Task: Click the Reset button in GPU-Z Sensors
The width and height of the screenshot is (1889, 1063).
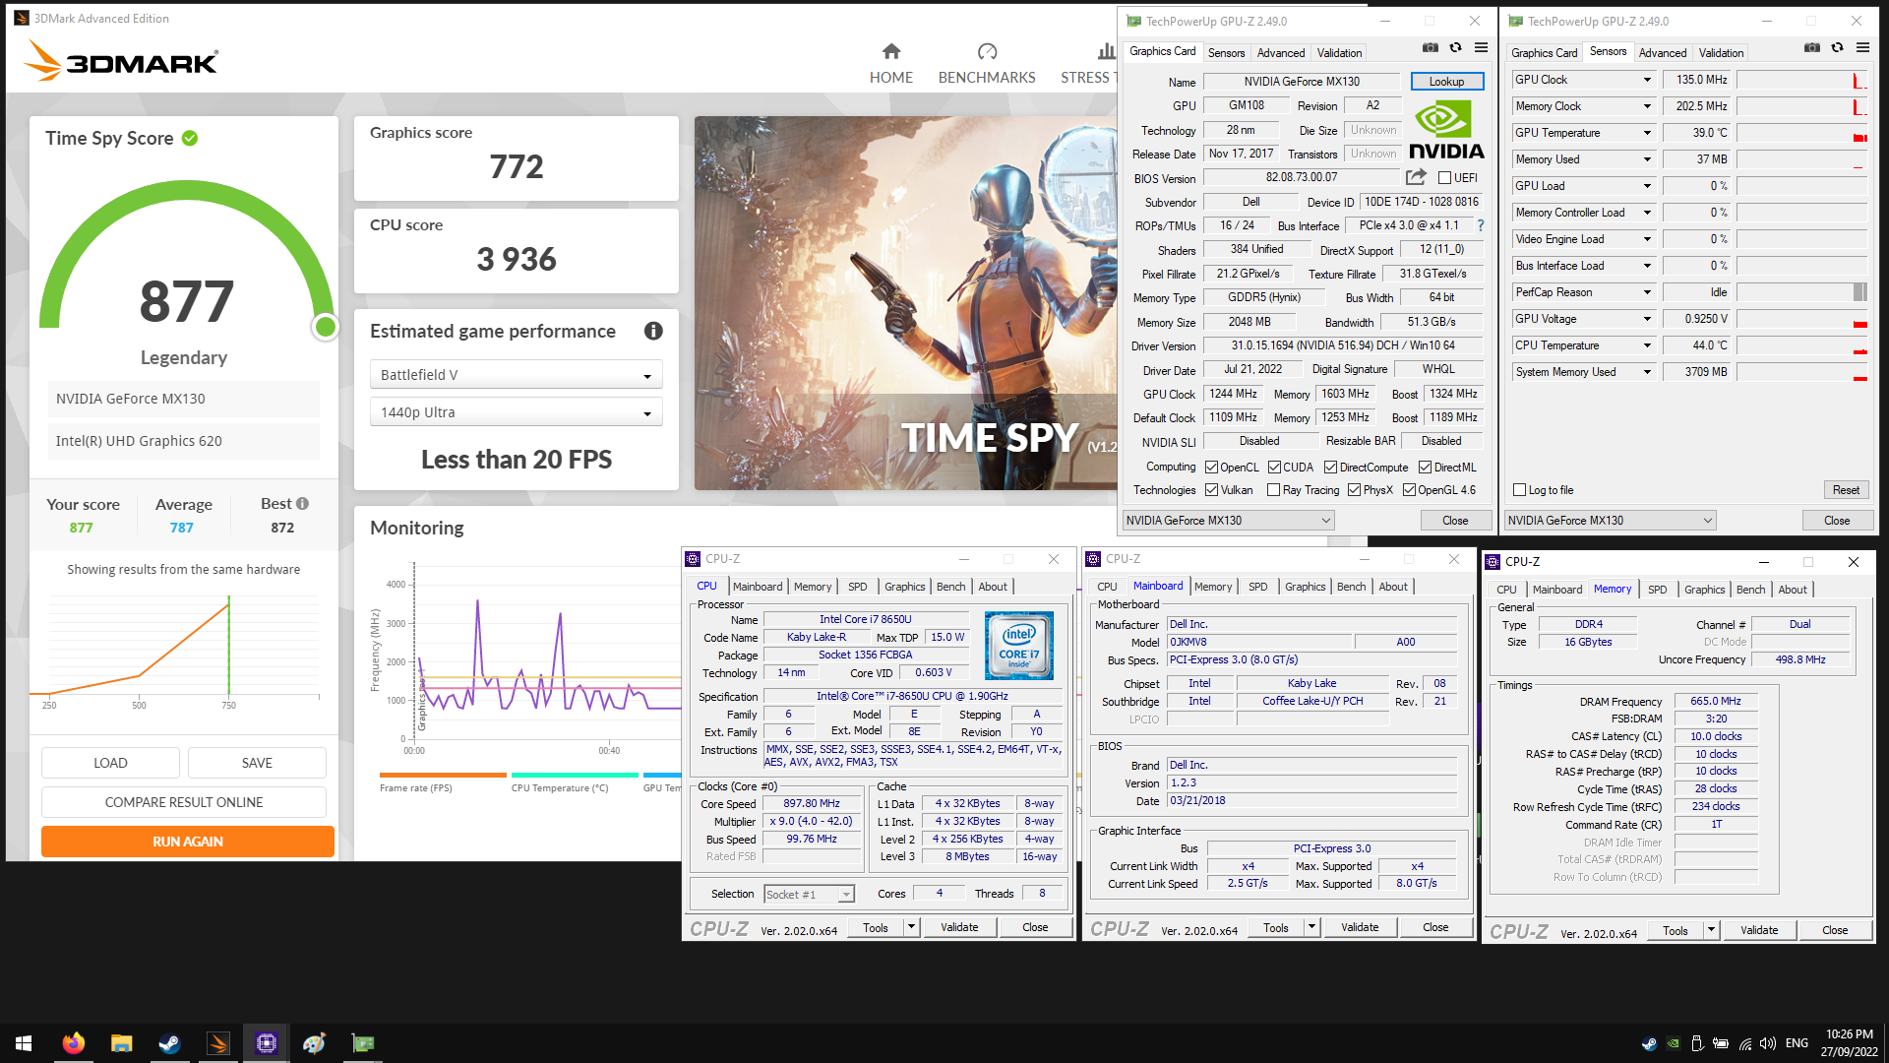Action: (1846, 490)
